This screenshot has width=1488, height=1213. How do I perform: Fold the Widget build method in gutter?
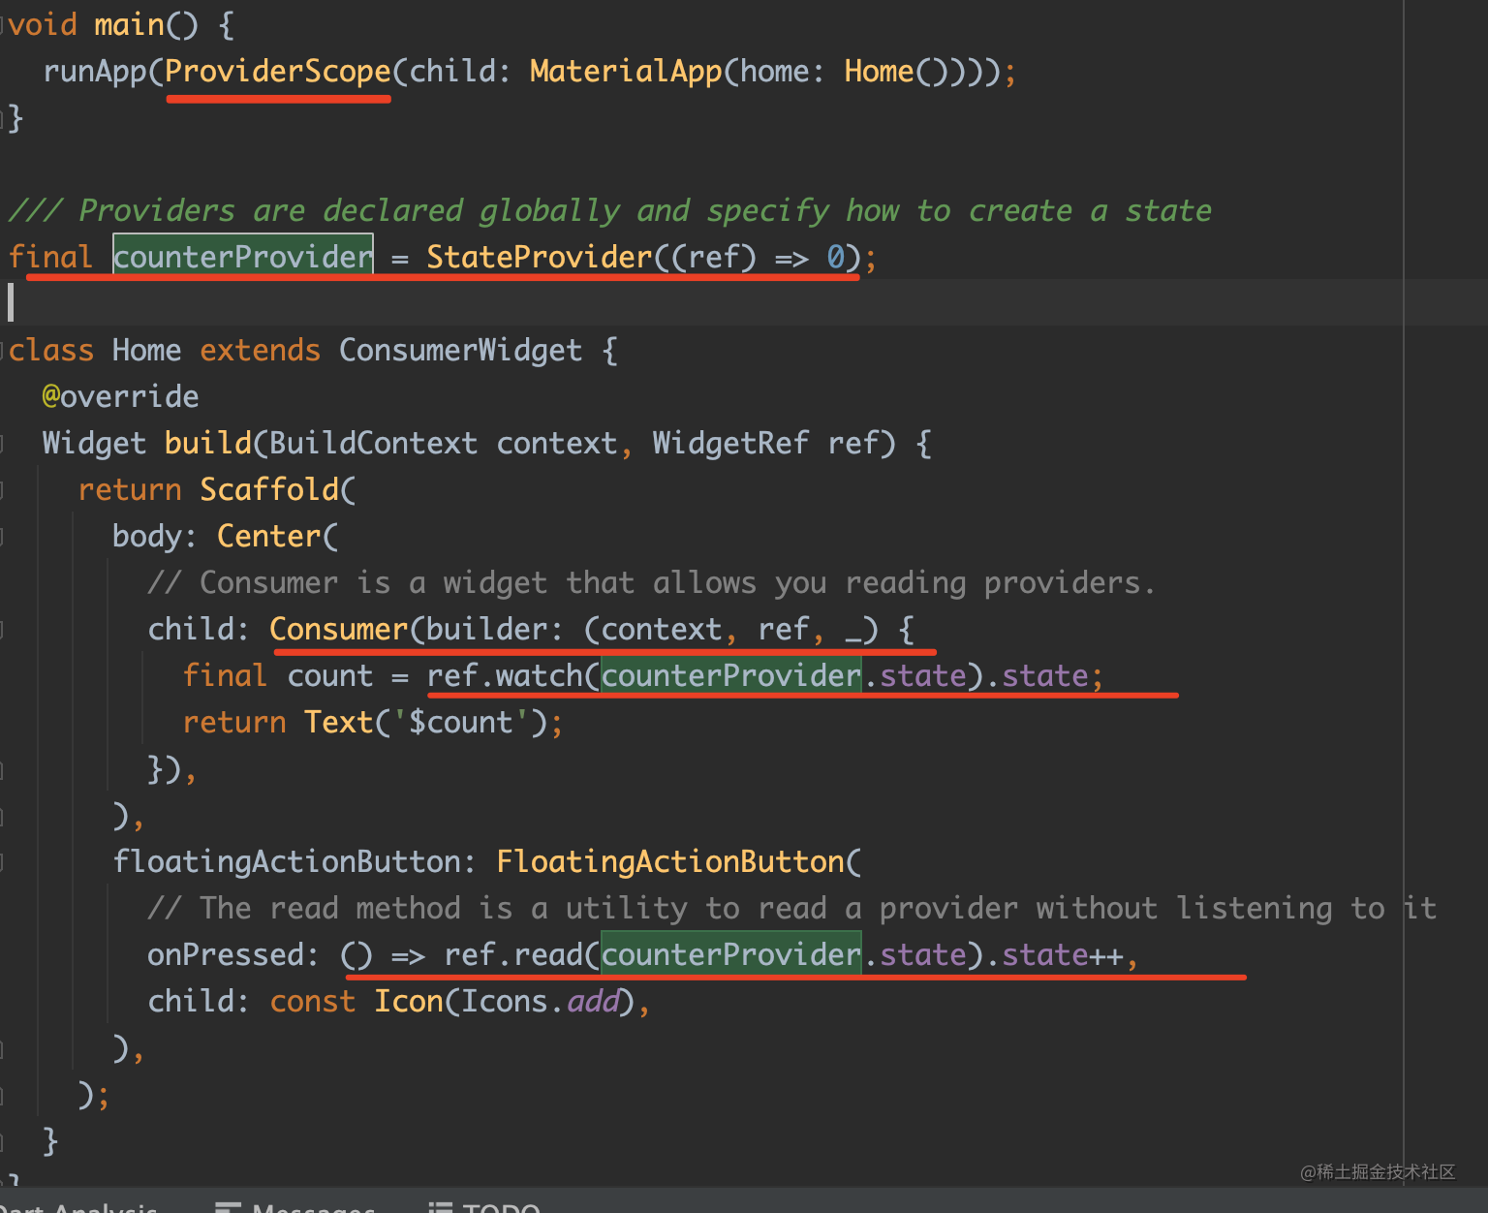pos(3,444)
